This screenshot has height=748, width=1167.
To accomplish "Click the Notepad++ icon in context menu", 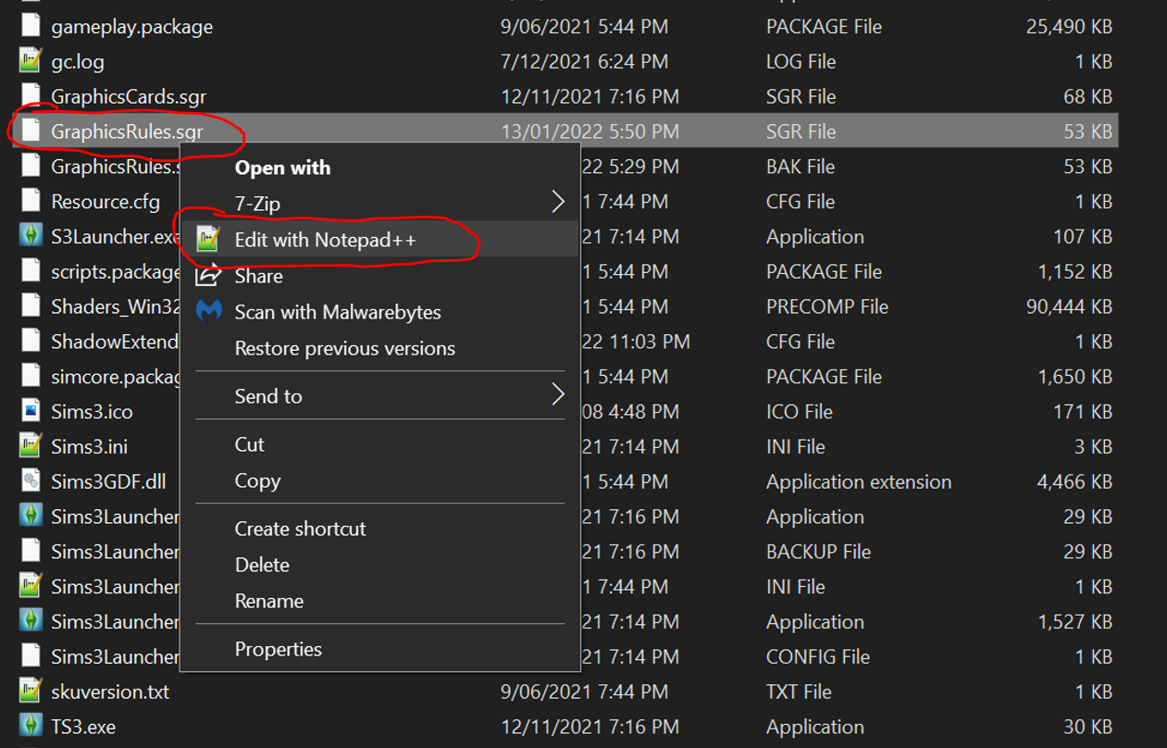I will [208, 240].
